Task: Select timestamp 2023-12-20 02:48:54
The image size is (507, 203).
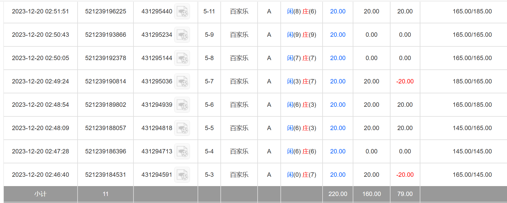Action: coord(40,105)
